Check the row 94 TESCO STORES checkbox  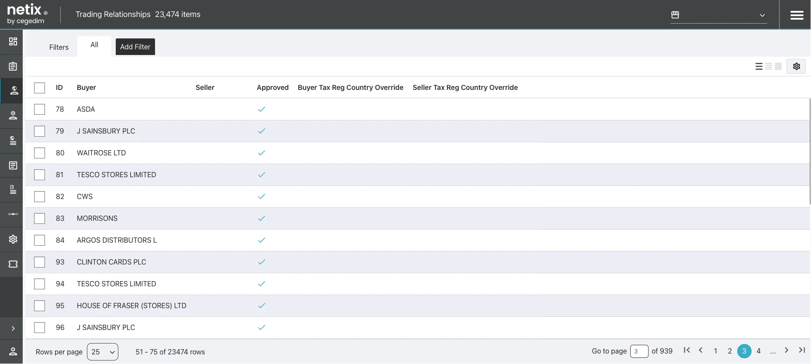point(40,284)
